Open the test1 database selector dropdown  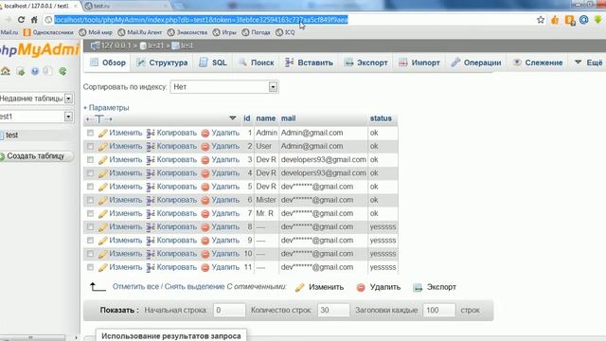click(37, 117)
